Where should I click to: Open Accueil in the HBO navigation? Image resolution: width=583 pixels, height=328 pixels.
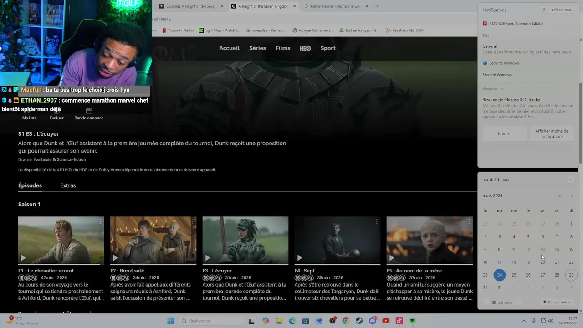pos(229,48)
